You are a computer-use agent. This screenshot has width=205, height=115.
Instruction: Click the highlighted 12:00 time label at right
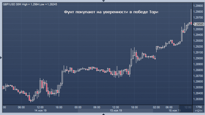point(188,107)
